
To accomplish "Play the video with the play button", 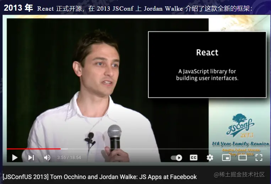I will (15, 158).
